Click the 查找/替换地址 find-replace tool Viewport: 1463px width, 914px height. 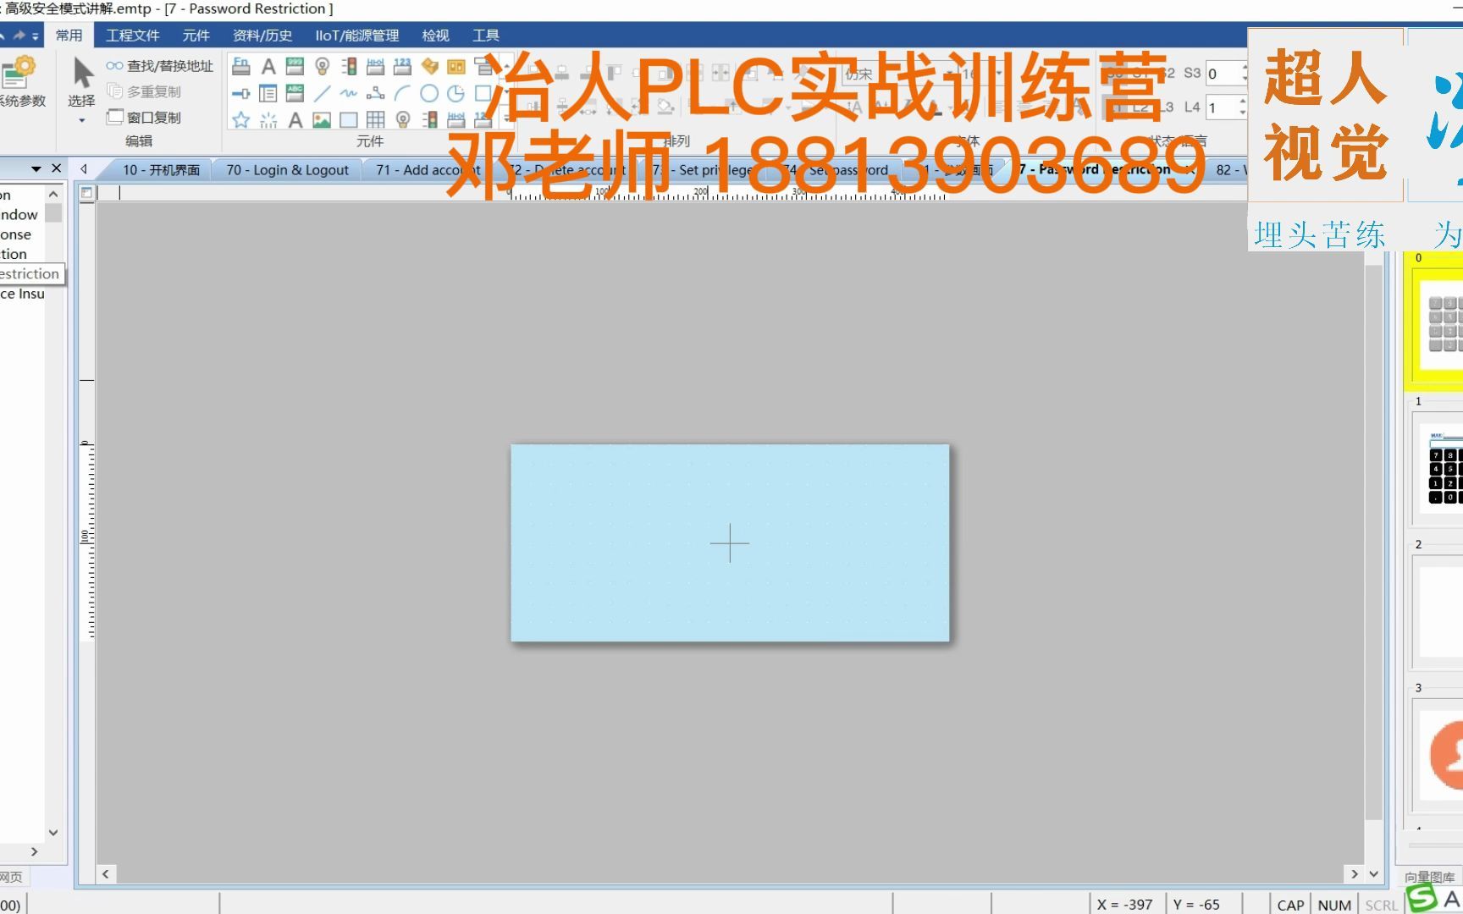161,64
